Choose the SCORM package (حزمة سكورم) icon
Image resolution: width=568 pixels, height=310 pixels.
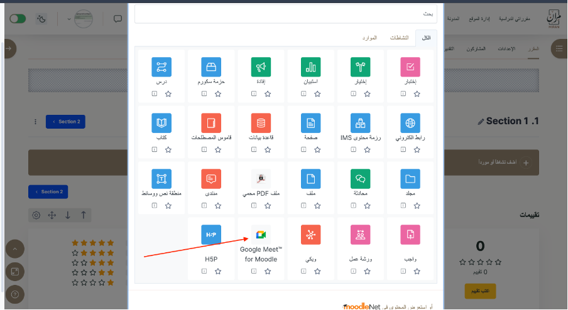(211, 67)
